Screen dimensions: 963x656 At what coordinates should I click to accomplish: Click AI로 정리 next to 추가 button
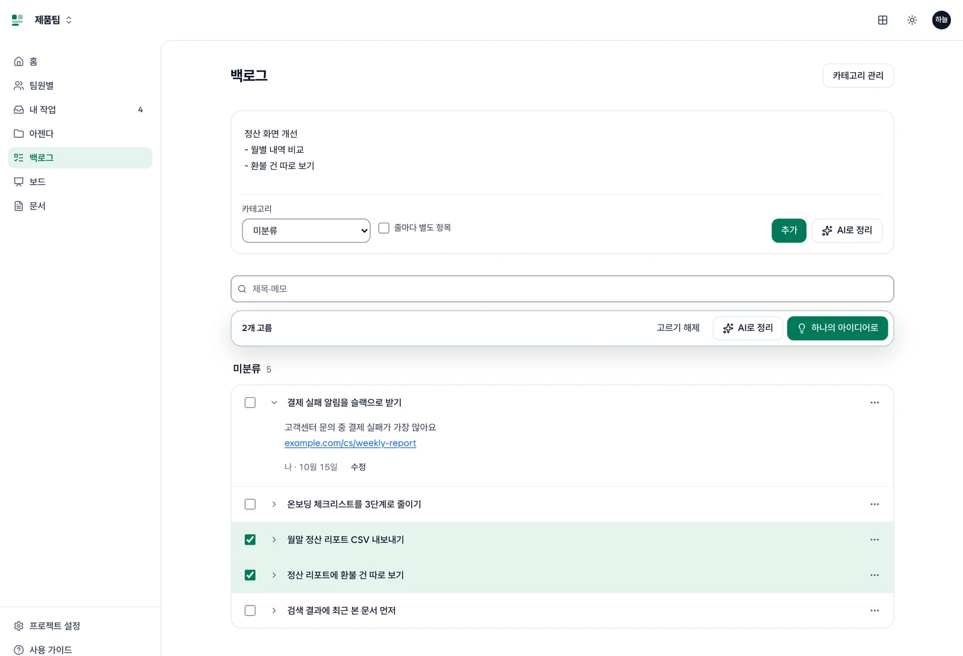point(847,231)
